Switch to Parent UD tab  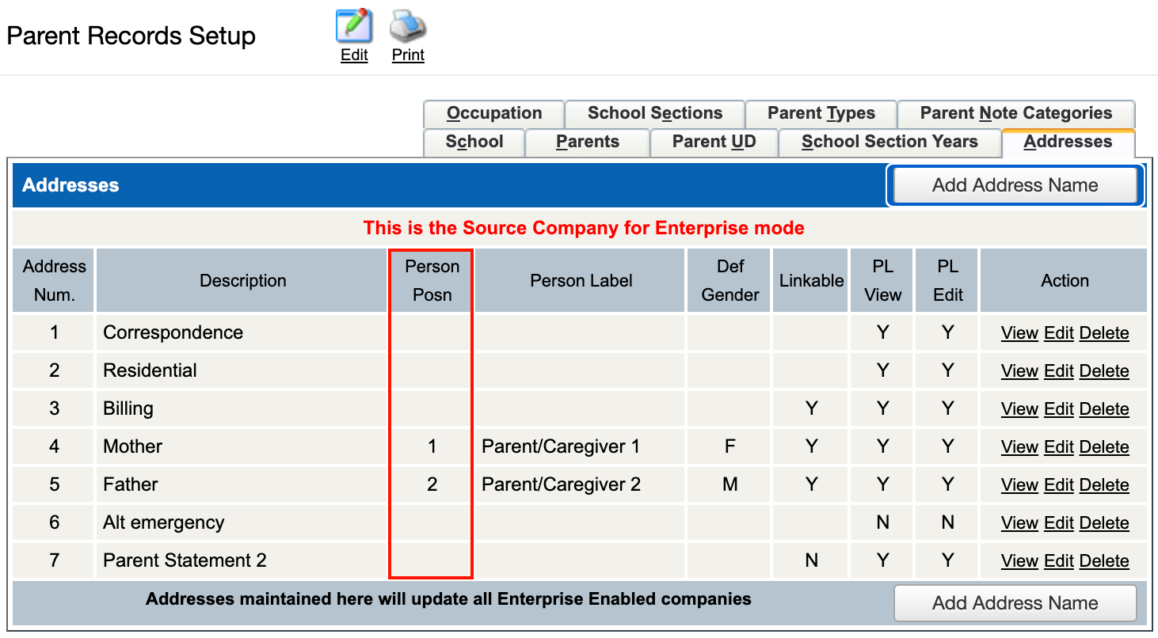[714, 142]
